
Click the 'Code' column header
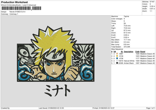point(137,52)
